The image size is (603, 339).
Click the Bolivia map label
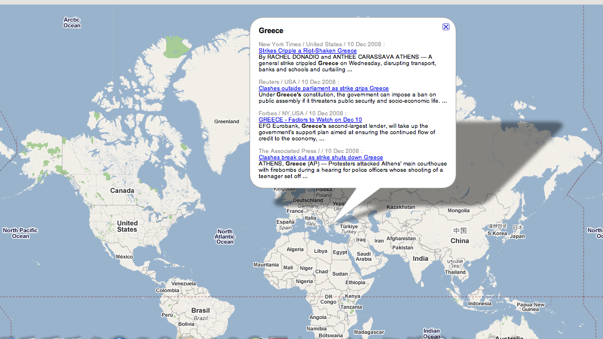click(187, 324)
